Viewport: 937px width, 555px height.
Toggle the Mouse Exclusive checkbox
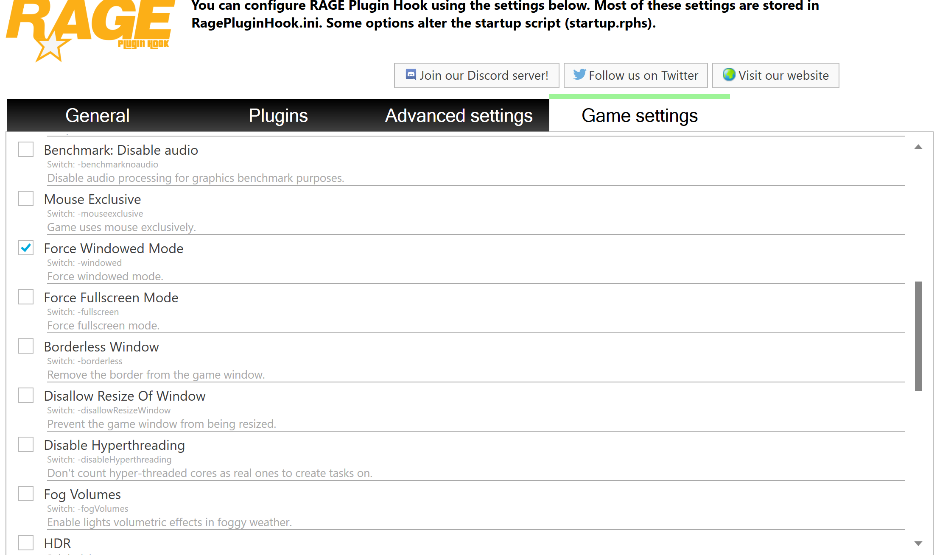pyautogui.click(x=26, y=198)
